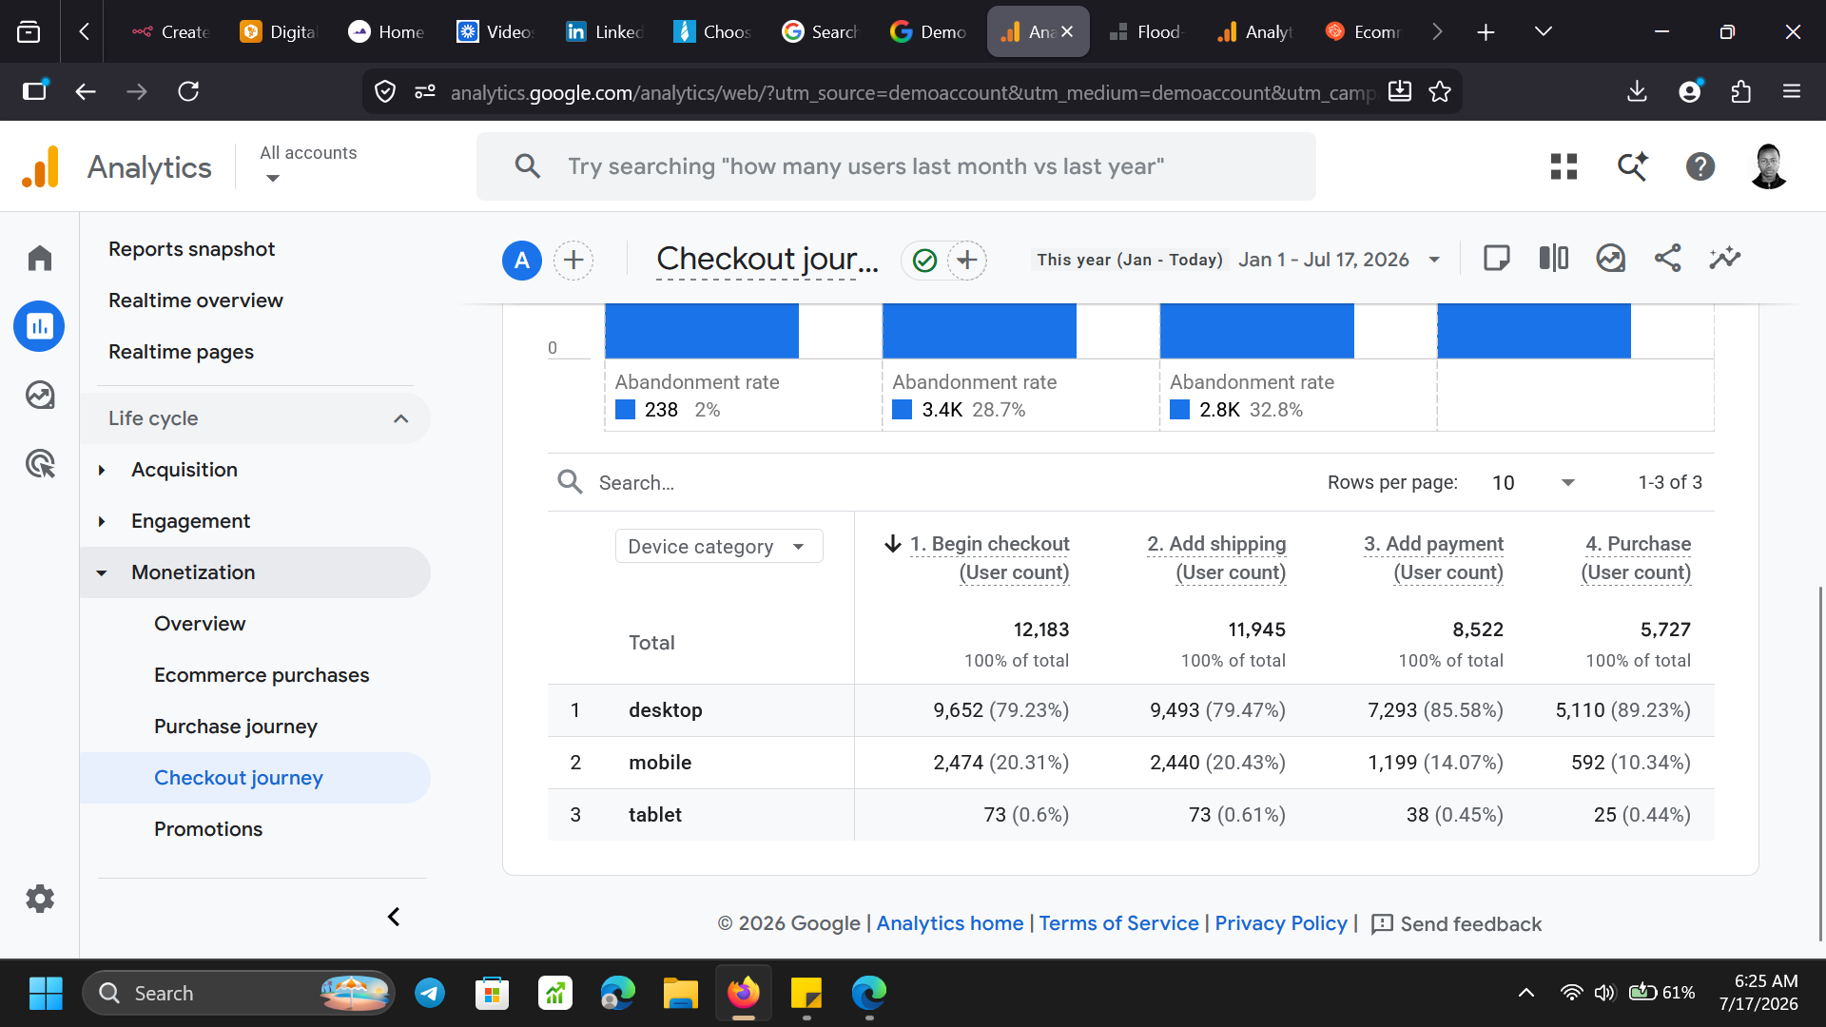The image size is (1826, 1027).
Task: Share this report icon
Action: 1668,258
